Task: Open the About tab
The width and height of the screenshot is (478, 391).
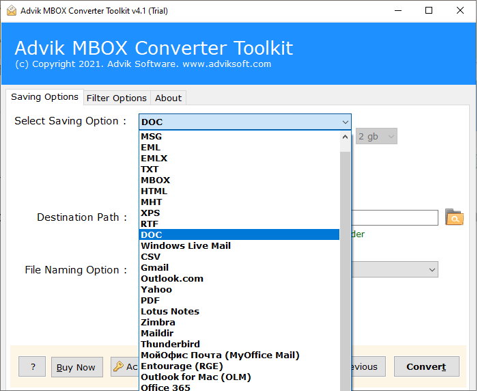Action: pos(168,98)
